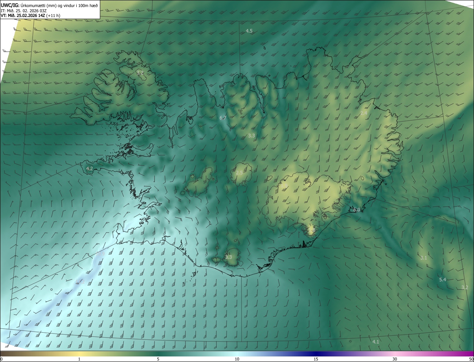474x362 pixels.
Task: Click the 2.4 value label in the northeast
Action: [x=364, y=113]
